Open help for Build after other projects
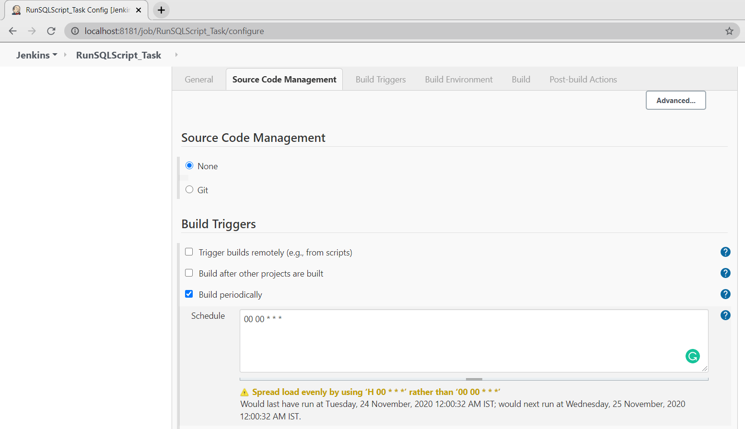 (725, 273)
